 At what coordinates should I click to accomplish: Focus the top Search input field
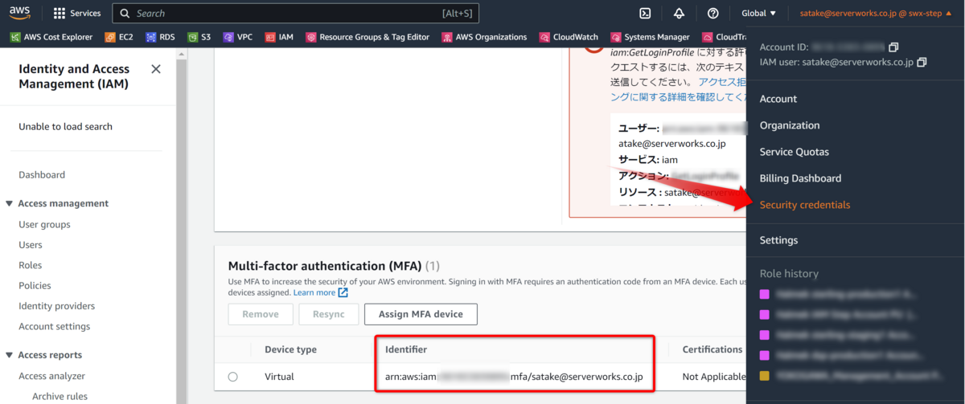coord(295,14)
